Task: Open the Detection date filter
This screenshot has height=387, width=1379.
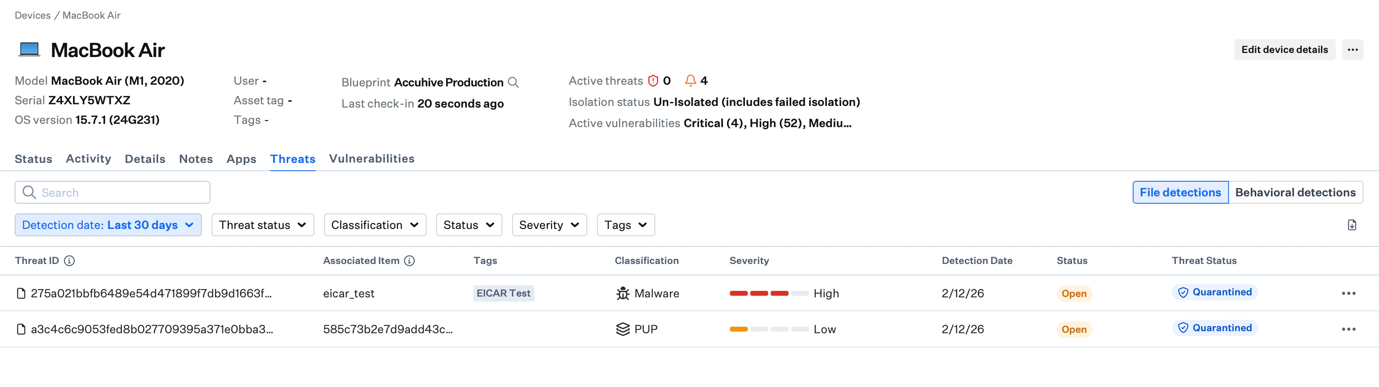Action: [108, 224]
